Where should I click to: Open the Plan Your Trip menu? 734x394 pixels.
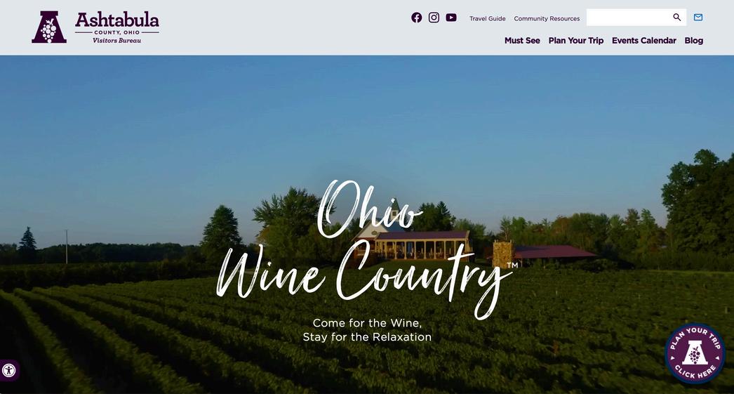tap(576, 41)
